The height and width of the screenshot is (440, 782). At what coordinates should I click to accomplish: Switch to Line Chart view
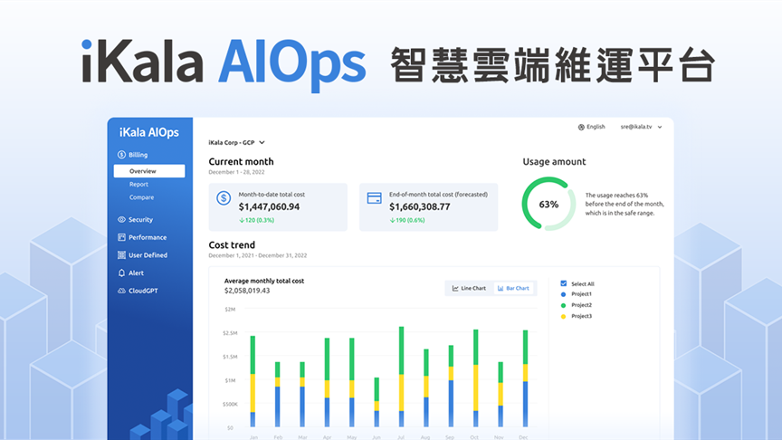469,288
